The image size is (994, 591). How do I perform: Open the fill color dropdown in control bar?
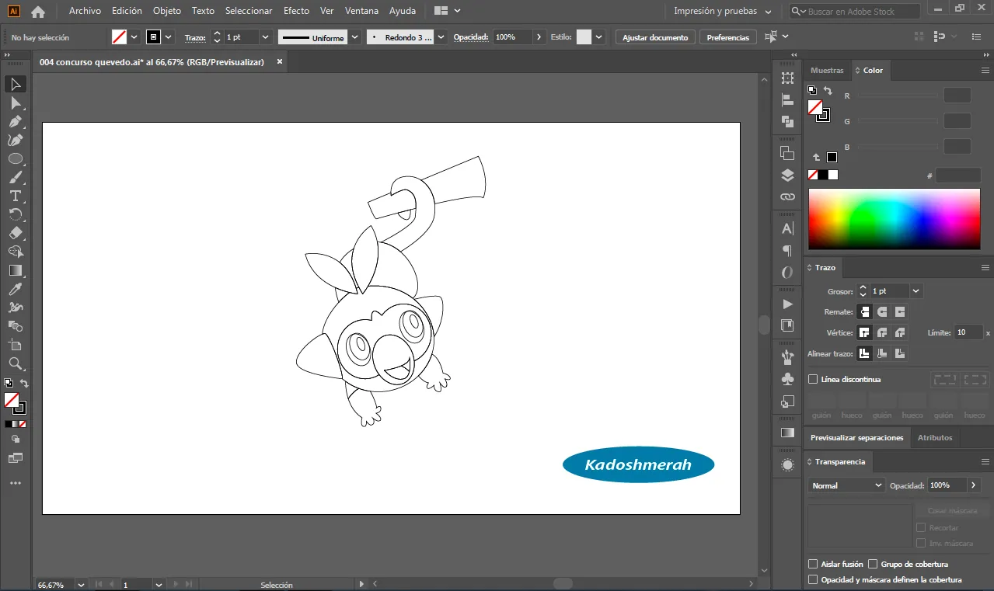[x=134, y=37]
